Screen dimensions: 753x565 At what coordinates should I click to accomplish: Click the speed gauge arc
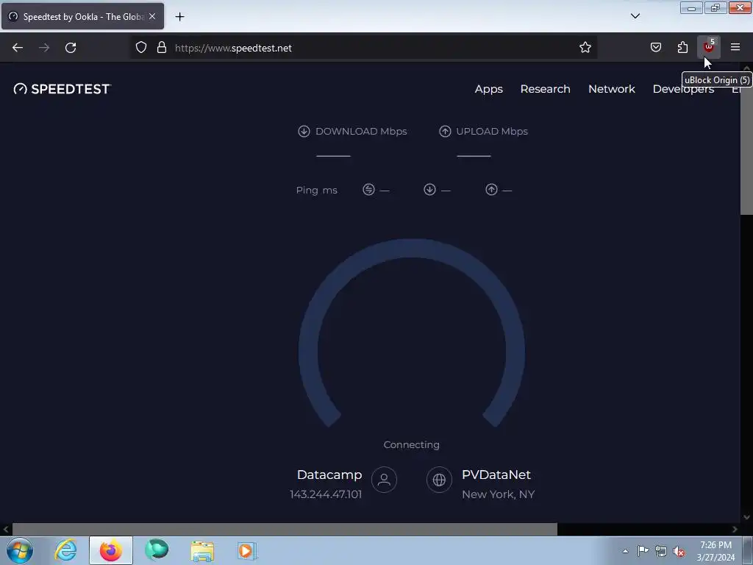tap(412, 248)
